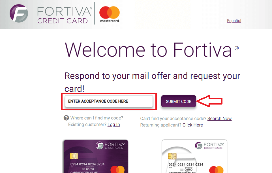The image size is (272, 173).
Task: Click the Mastercard logo on purple card
Action: pyautogui.click(x=117, y=169)
